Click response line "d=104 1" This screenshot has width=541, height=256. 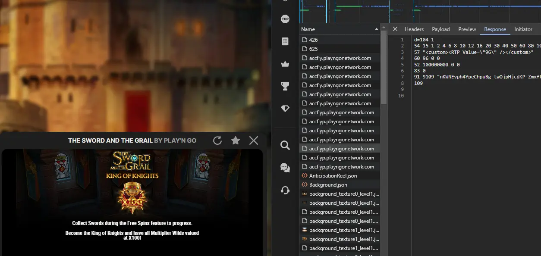coord(424,40)
